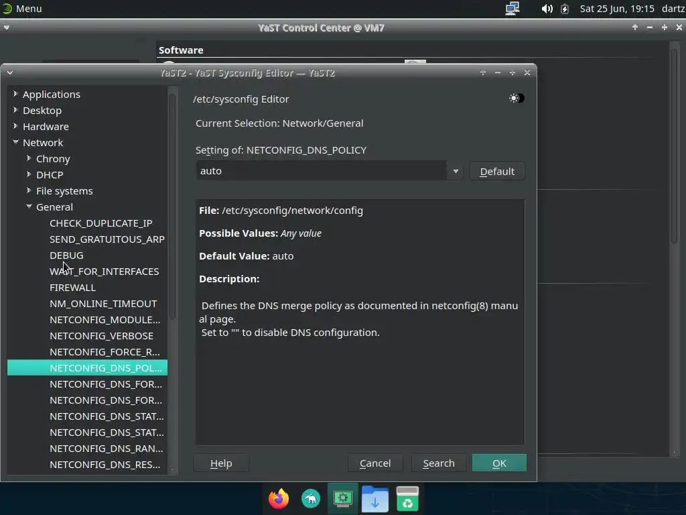This screenshot has height=515, width=686.
Task: Select NETCONFIG_DNS_RES... entry
Action: tap(105, 465)
